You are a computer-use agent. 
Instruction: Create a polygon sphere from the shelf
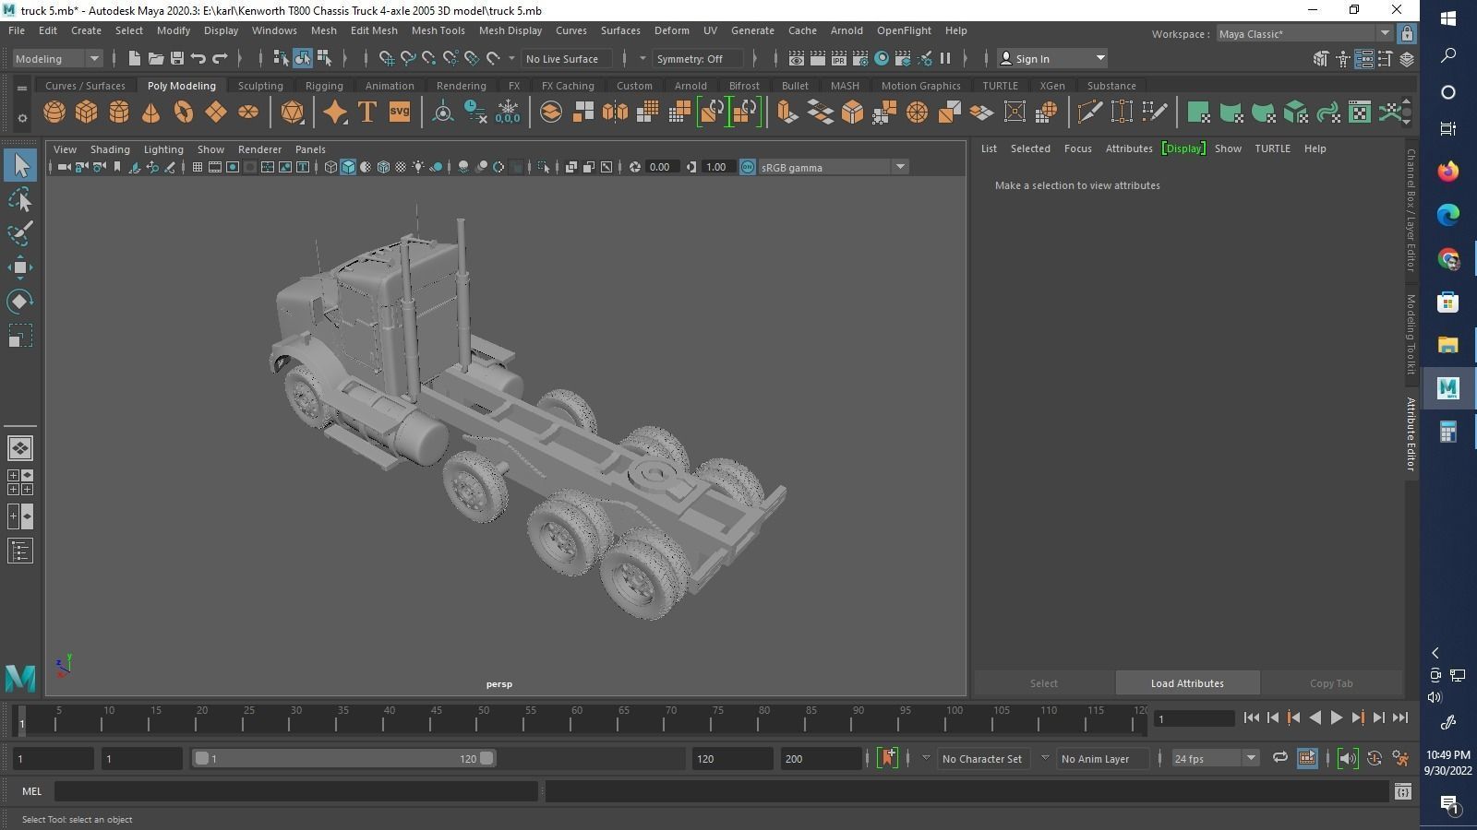(54, 113)
